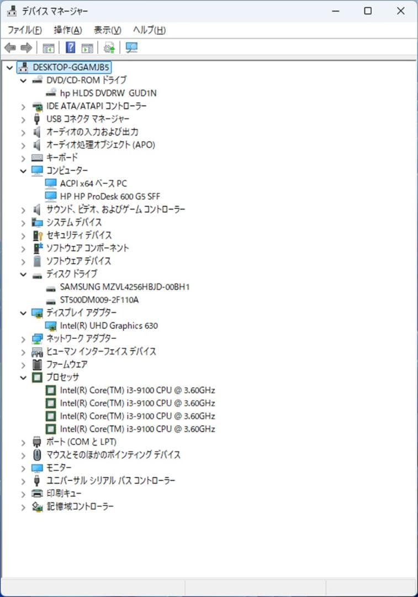Collapse the DVD/CD-ROM ドライブ node
Image resolution: width=418 pixels, height=597 pixels.
coord(23,80)
